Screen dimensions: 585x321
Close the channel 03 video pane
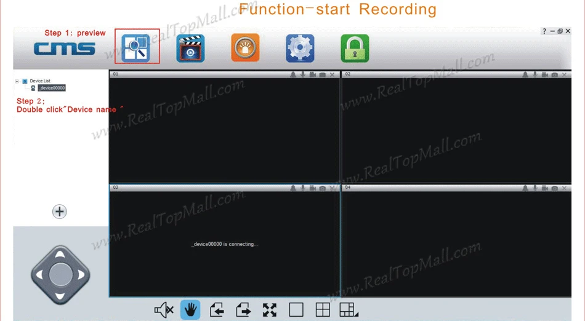(x=332, y=188)
